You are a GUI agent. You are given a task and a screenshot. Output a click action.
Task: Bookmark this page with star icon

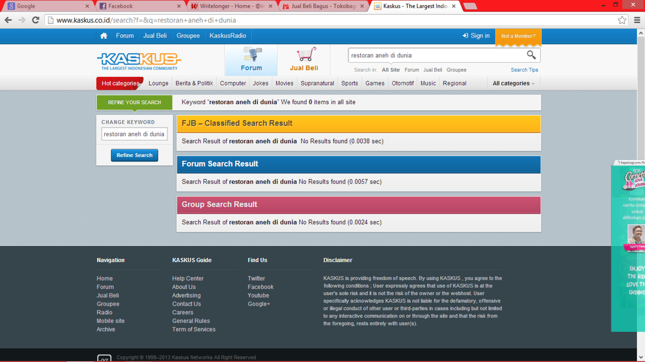coord(622,20)
